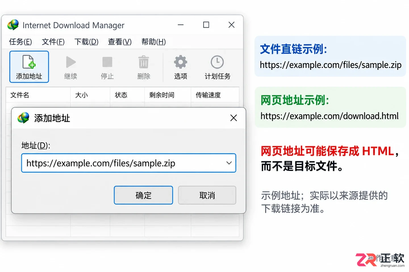Close the 添加地址 dialog
This screenshot has width=409, height=272.
(x=233, y=118)
